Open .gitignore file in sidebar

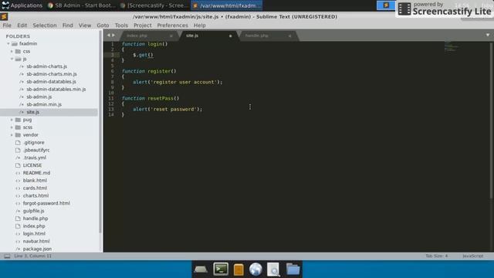pyautogui.click(x=34, y=142)
